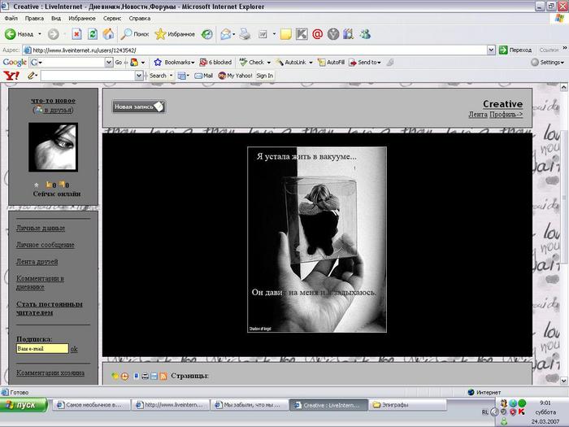
Task: Click the Новая запись button
Action: tap(139, 107)
